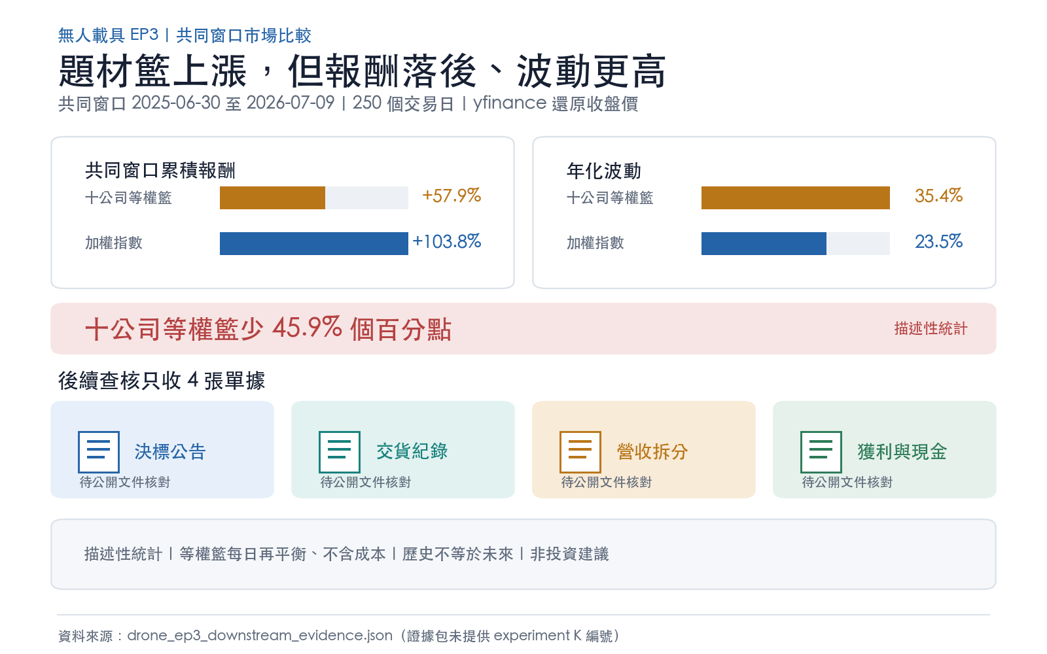Click the 年化波動 panel title
Screen dimensions: 1047x654
coord(604,171)
